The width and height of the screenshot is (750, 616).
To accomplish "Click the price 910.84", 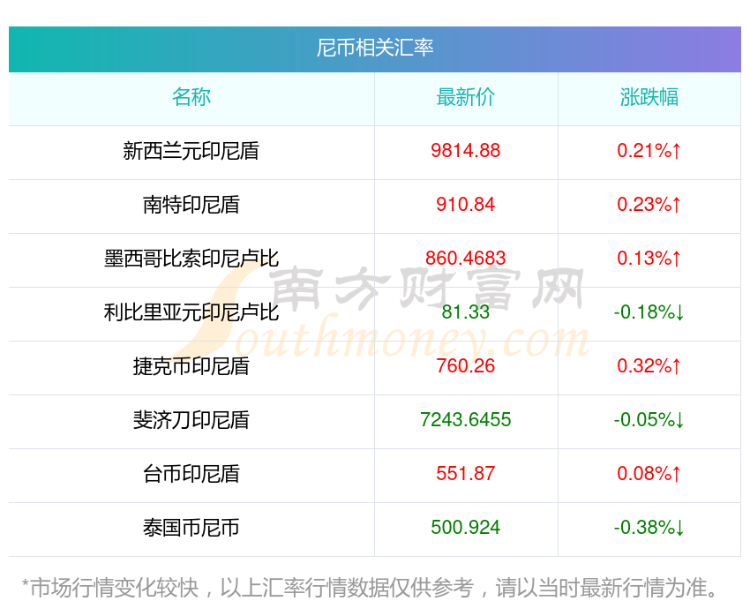I will (x=465, y=205).
